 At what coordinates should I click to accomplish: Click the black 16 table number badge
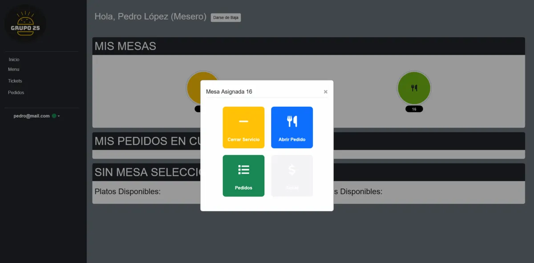[x=414, y=109]
